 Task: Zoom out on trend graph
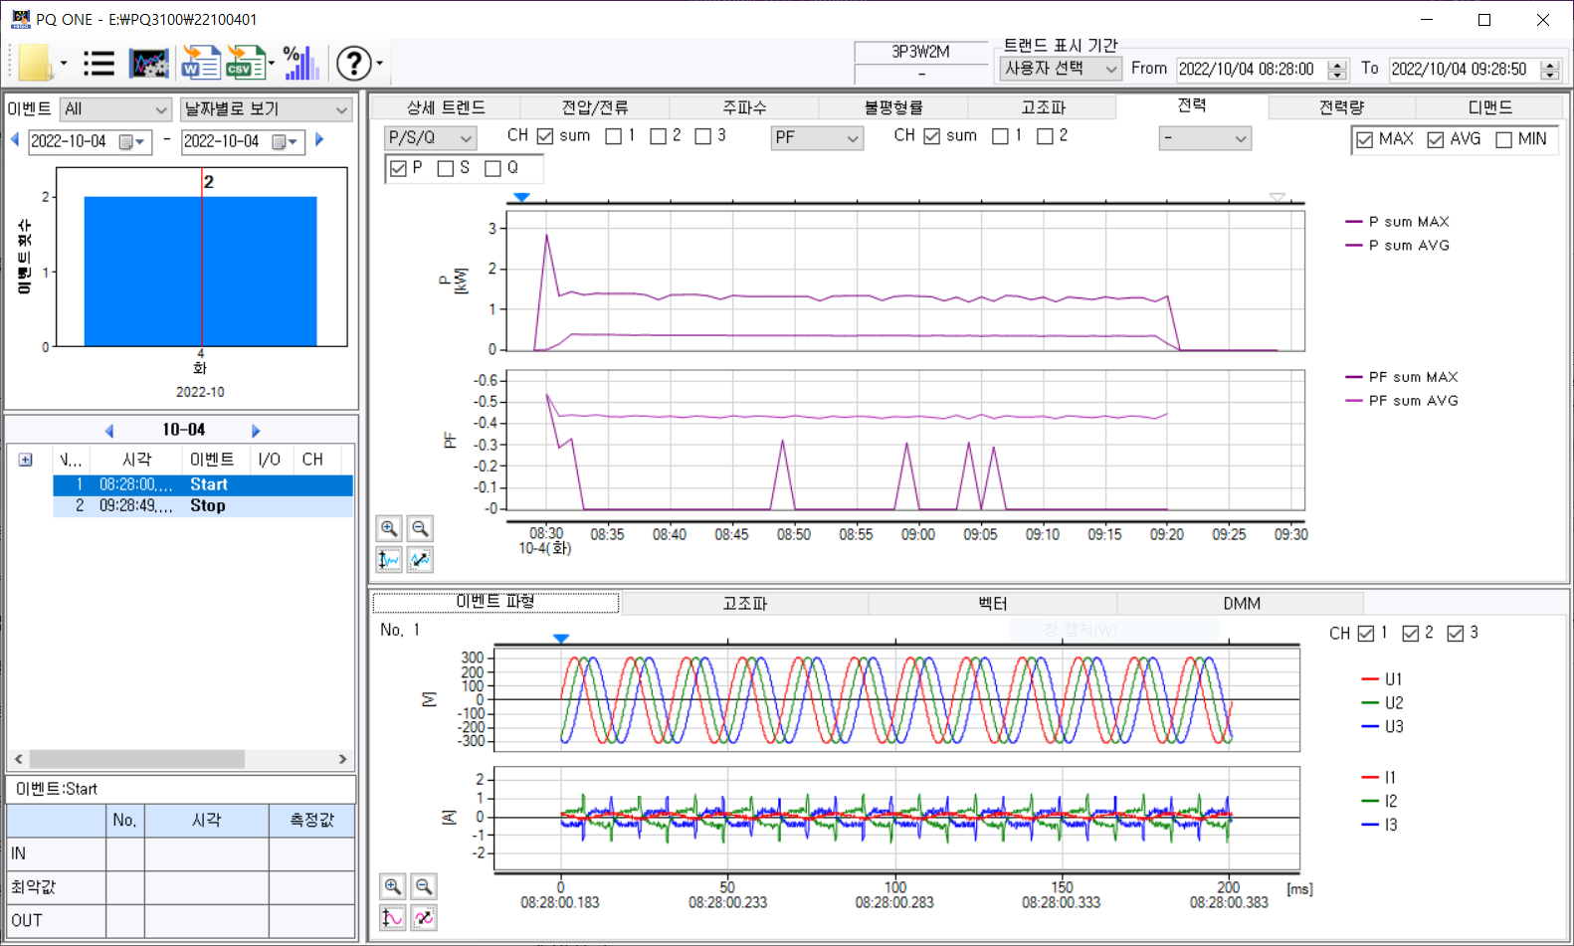coord(420,528)
